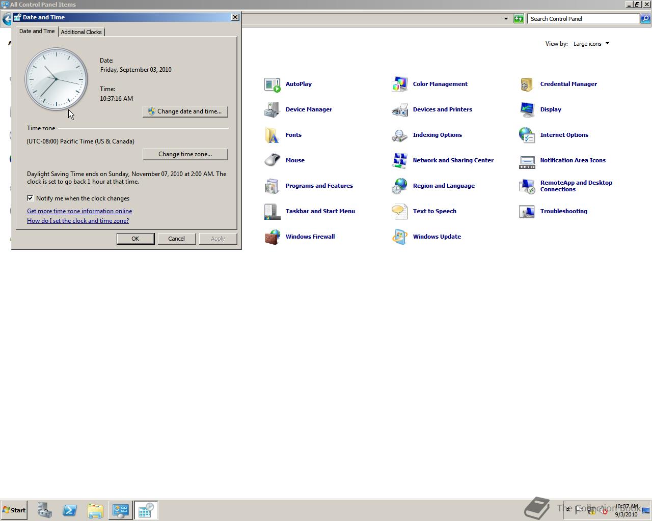Open the Network and Sharing Center icon
The height and width of the screenshot is (521, 652).
pyautogui.click(x=400, y=161)
